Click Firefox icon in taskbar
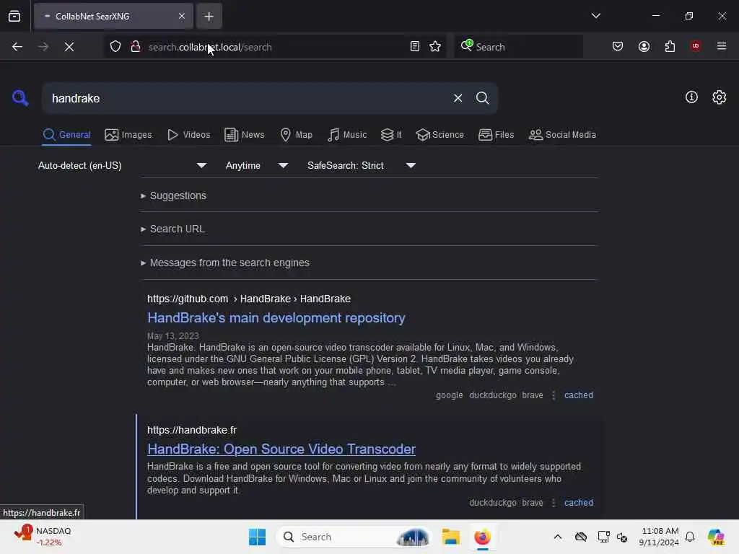 tap(483, 537)
